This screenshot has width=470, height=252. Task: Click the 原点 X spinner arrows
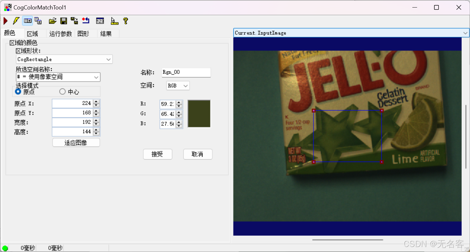tap(96, 103)
